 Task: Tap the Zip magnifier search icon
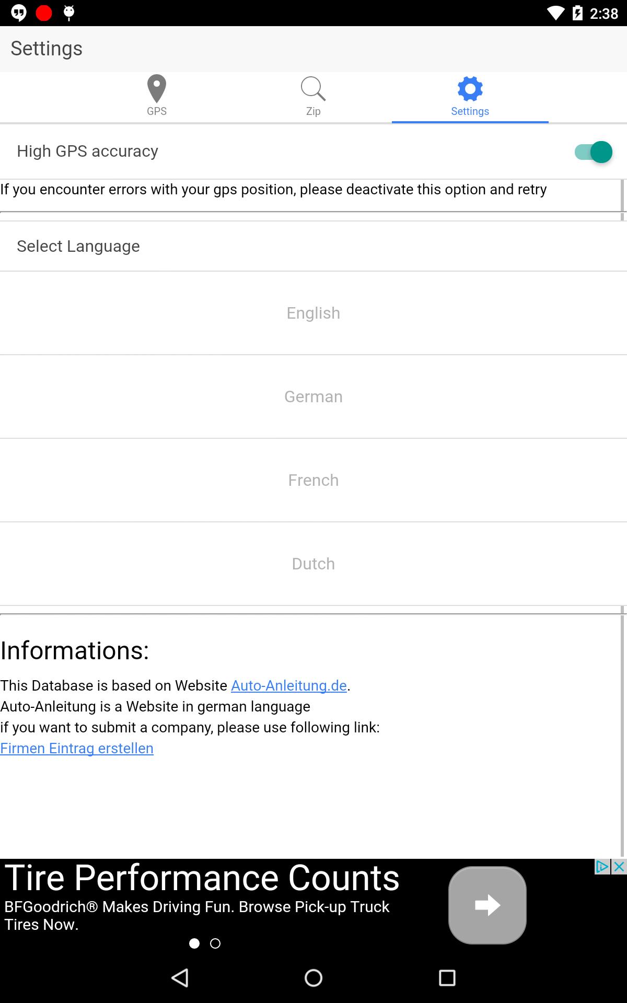point(313,89)
